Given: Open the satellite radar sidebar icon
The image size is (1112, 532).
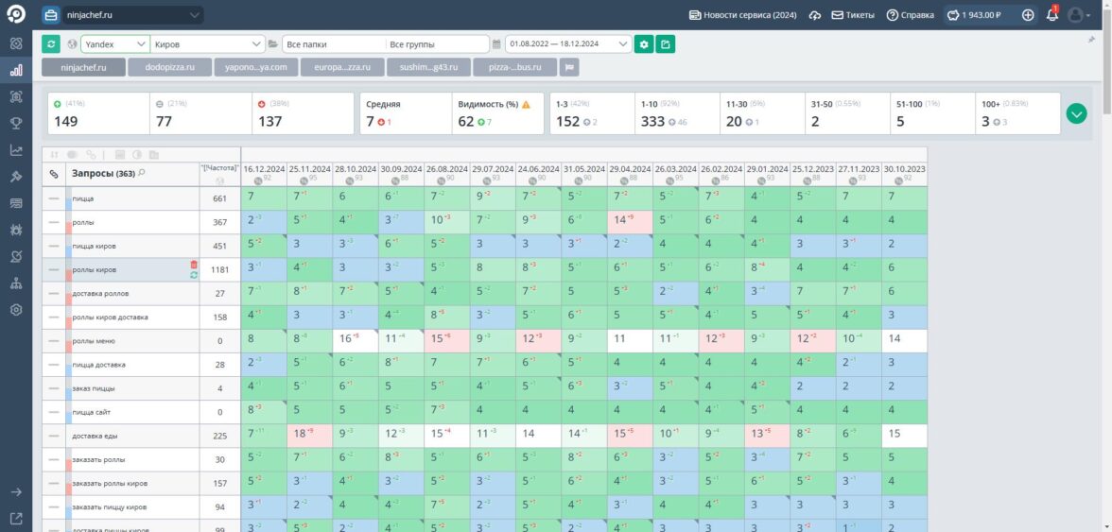Looking at the screenshot, I should pyautogui.click(x=15, y=256).
